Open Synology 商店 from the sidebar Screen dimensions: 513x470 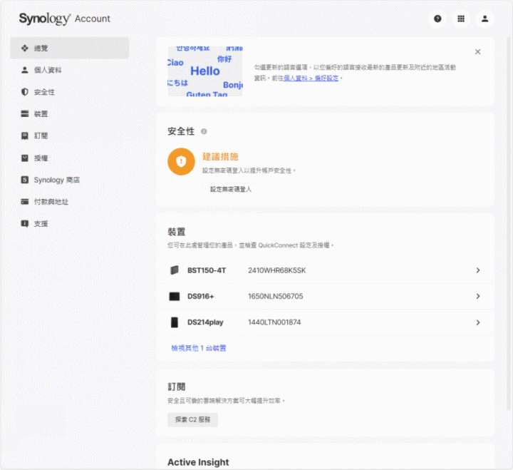[x=70, y=180]
